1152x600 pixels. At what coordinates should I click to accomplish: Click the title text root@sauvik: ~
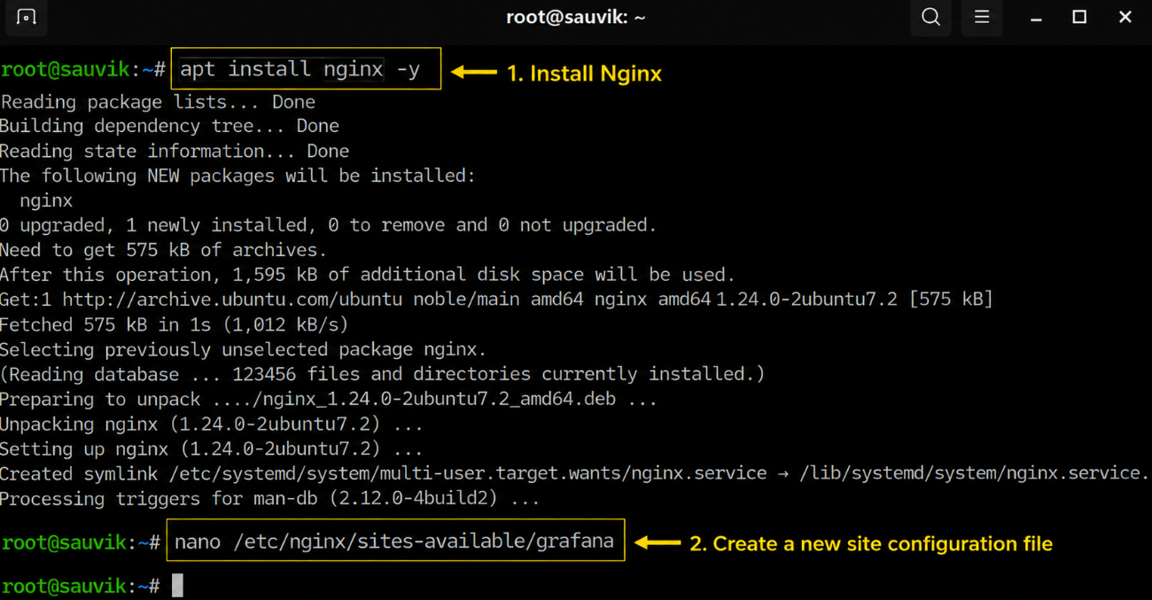click(576, 17)
